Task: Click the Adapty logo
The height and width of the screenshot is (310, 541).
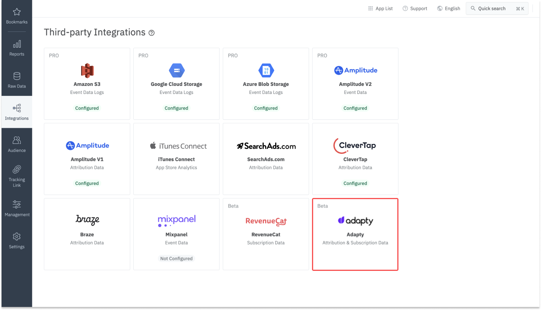Action: coord(355,221)
